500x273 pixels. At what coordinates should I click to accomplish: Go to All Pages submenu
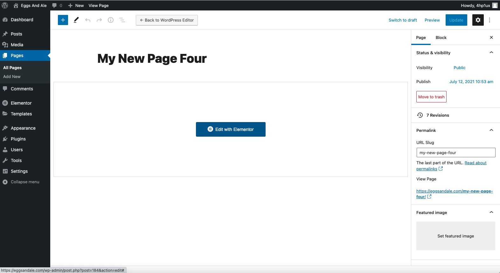pos(12,68)
